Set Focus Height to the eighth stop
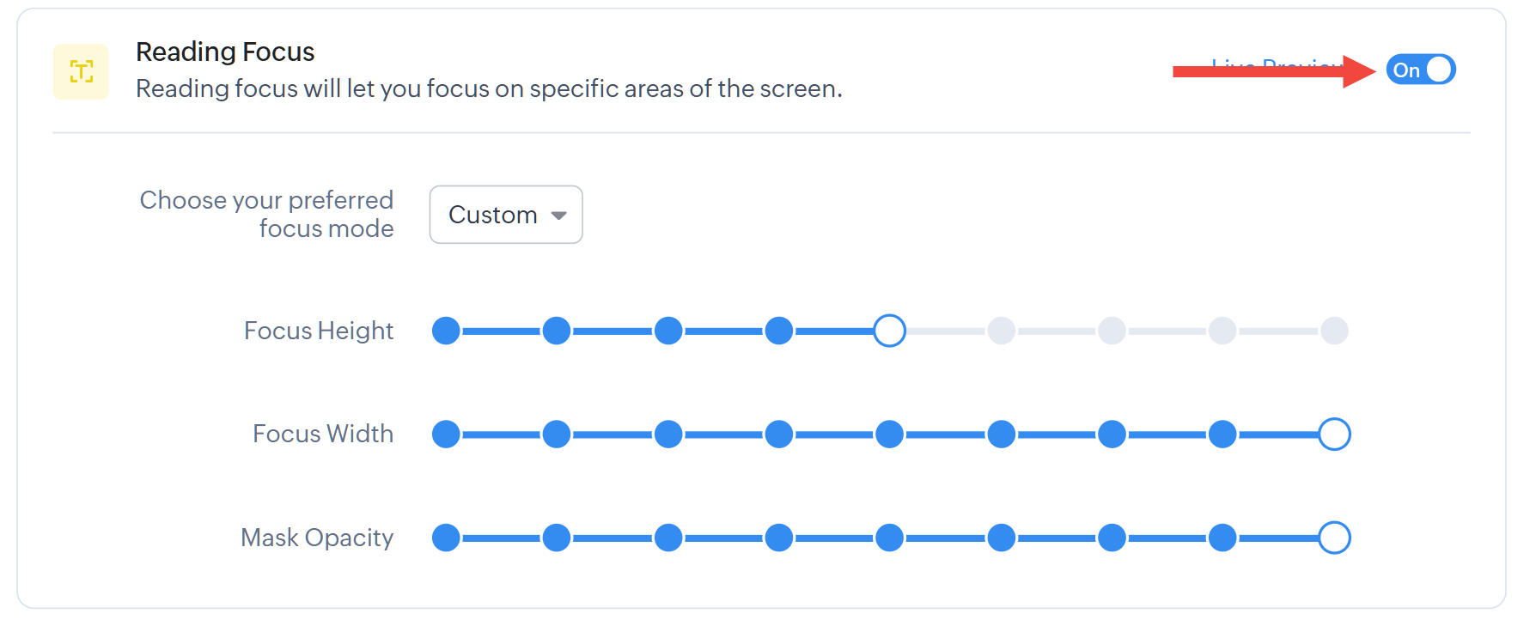Viewport: 1536px width, 626px height. (x=1222, y=331)
